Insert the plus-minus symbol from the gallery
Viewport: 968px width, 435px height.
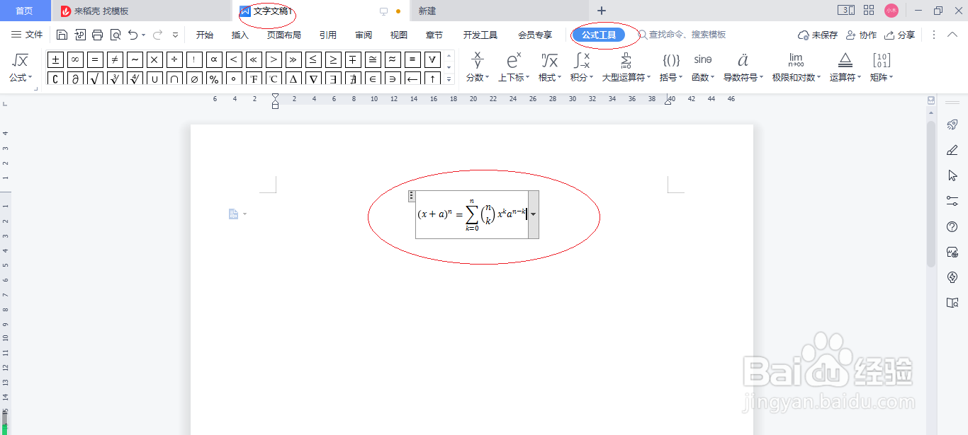click(55, 59)
